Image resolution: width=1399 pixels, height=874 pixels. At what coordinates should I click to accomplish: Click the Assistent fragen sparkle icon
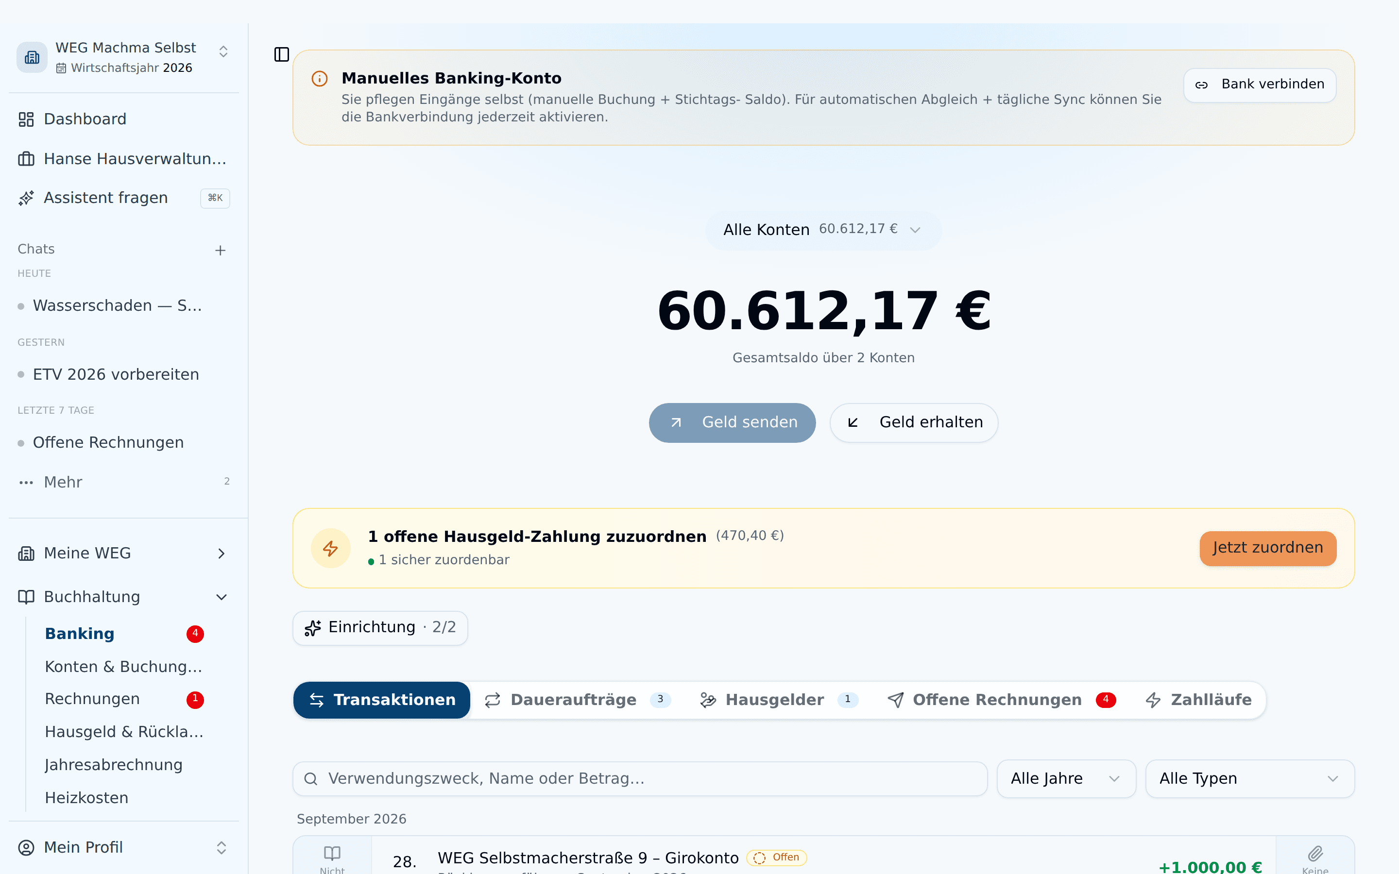tap(26, 198)
